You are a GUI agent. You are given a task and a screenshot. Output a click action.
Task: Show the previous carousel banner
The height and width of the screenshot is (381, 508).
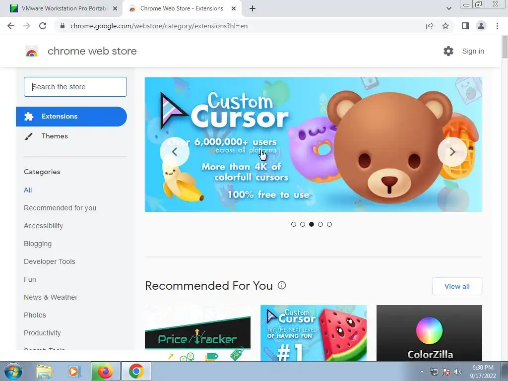pyautogui.click(x=174, y=152)
